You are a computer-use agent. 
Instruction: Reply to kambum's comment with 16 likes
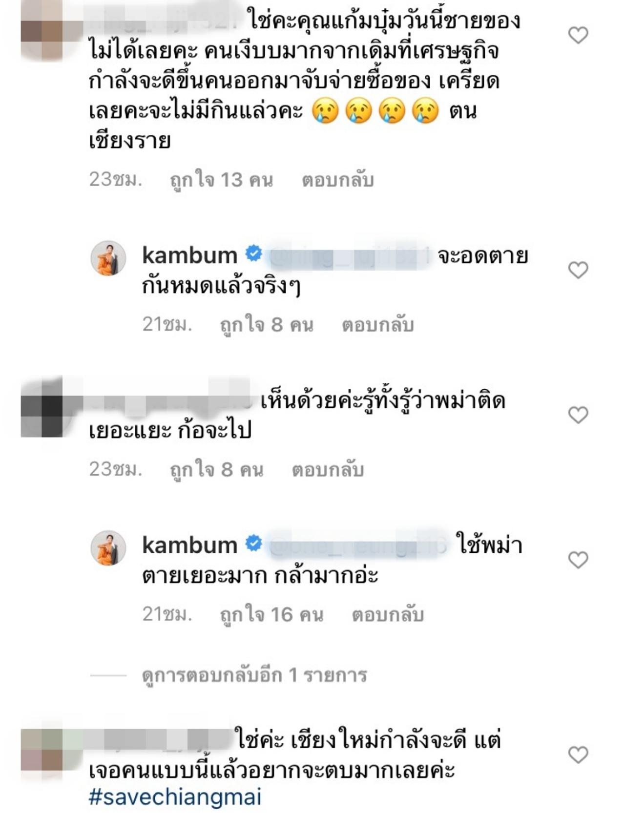(388, 615)
